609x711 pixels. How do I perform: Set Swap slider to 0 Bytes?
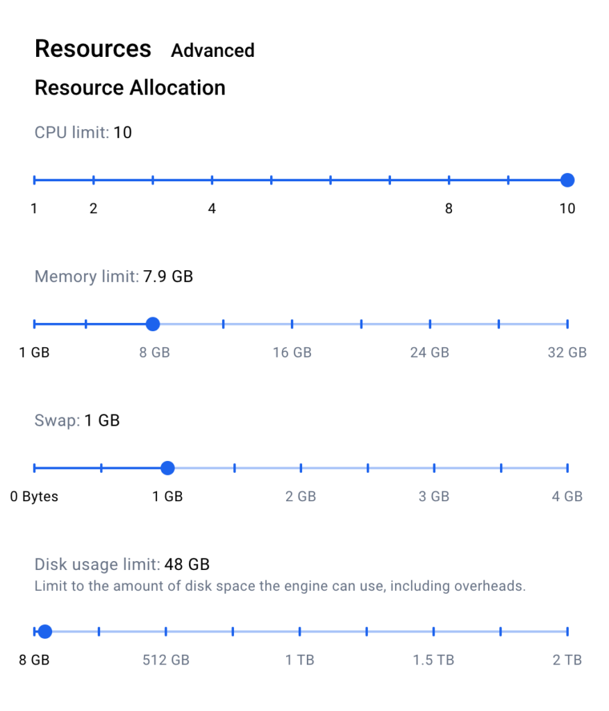[x=34, y=469]
